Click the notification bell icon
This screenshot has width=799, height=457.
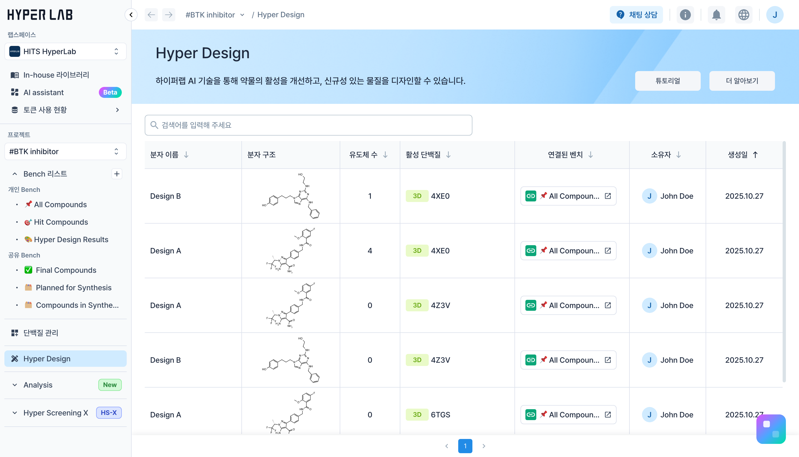(x=716, y=15)
